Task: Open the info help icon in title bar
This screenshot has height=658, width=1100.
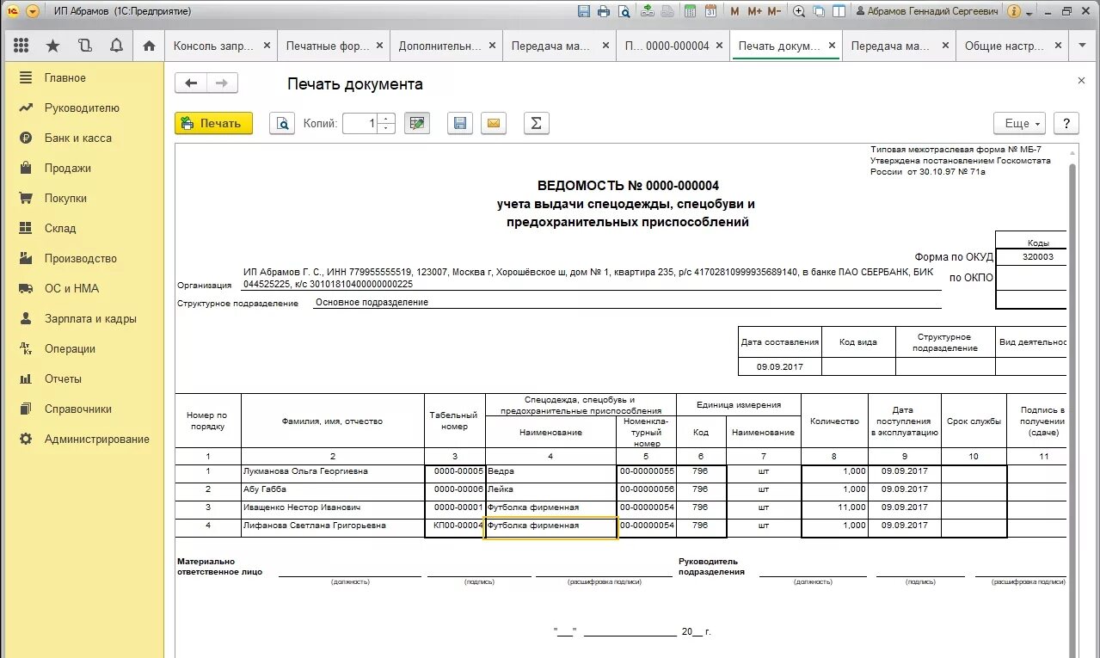Action: (1014, 11)
